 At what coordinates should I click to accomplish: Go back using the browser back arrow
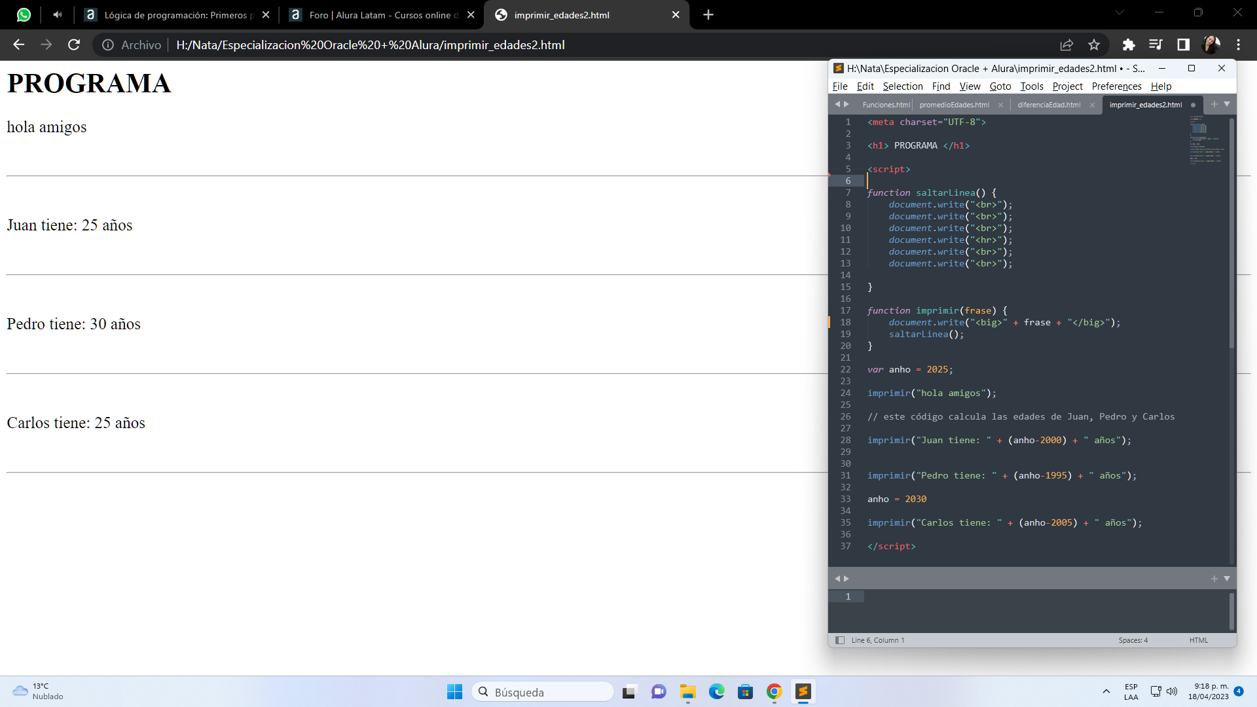(x=18, y=45)
